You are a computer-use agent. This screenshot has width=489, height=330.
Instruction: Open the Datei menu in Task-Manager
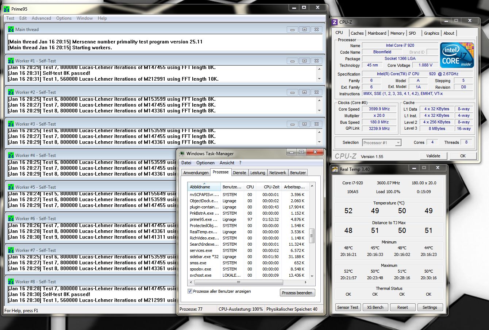[x=186, y=163]
